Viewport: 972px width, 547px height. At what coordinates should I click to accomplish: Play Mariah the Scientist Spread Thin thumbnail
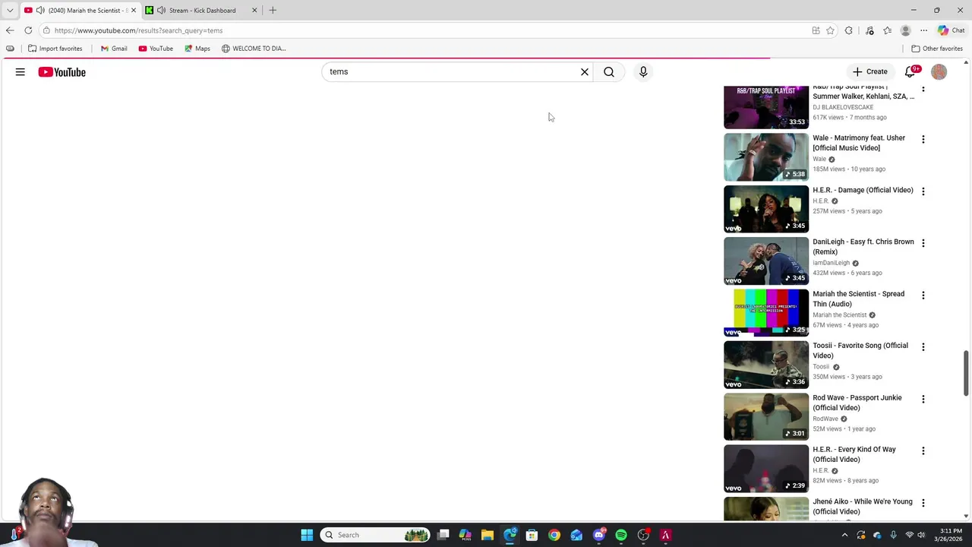coord(766,313)
